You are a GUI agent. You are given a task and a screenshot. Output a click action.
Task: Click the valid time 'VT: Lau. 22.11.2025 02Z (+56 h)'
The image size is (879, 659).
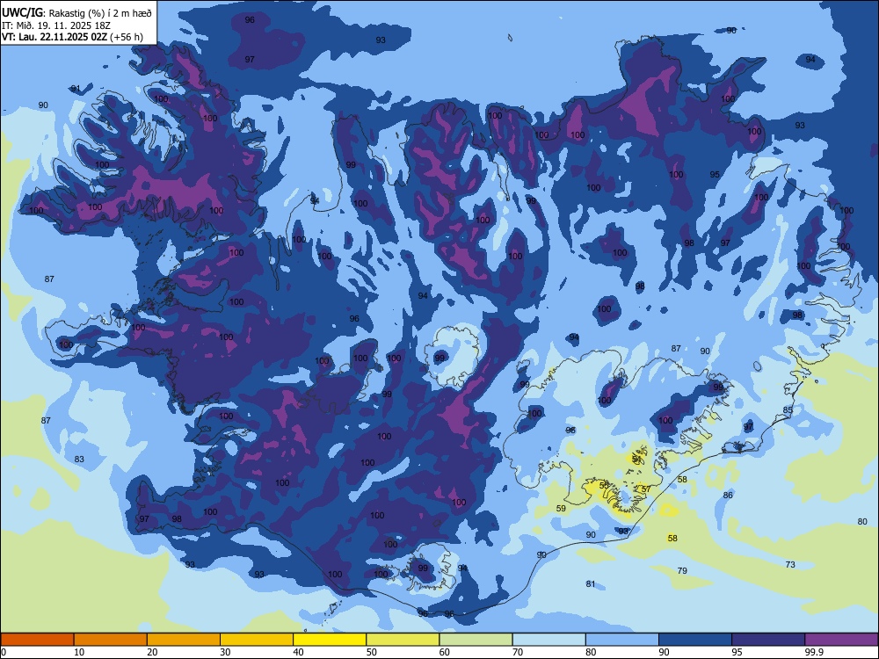pos(72,37)
